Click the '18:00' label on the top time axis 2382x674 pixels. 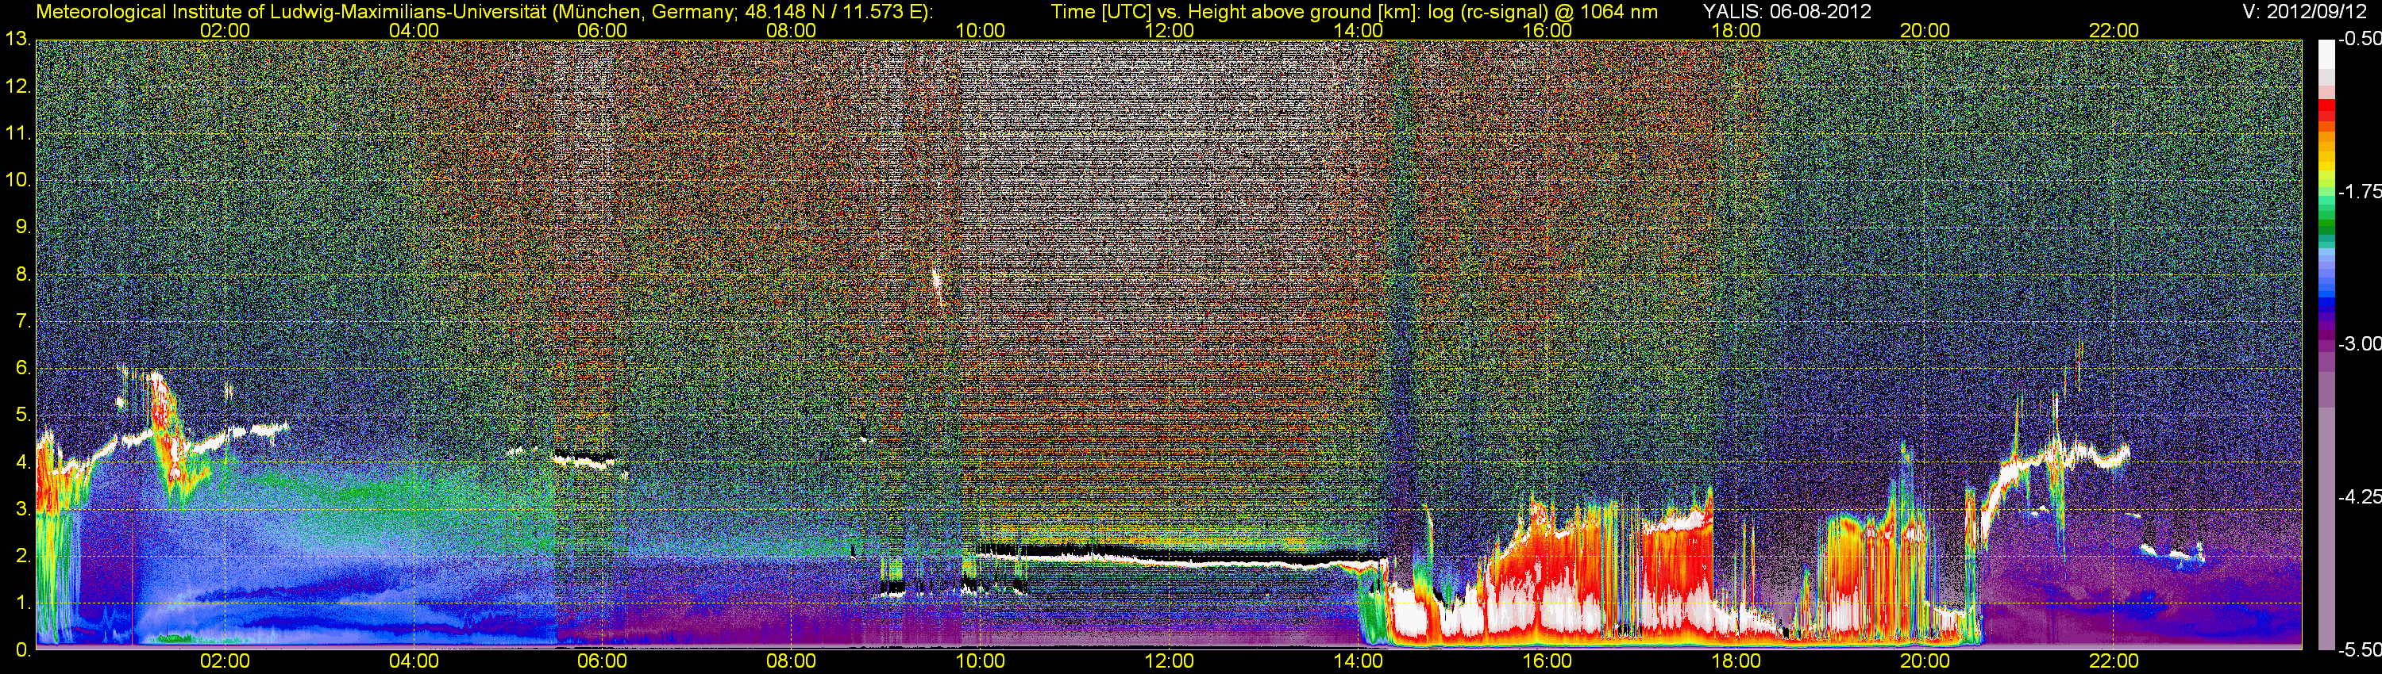coord(1736,30)
